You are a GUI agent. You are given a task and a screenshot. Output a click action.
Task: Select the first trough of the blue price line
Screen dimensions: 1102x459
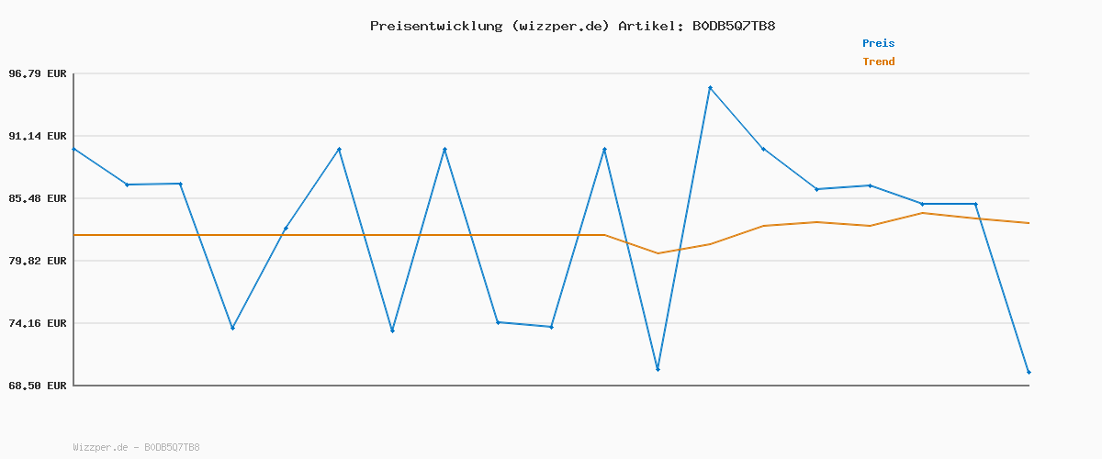point(232,328)
